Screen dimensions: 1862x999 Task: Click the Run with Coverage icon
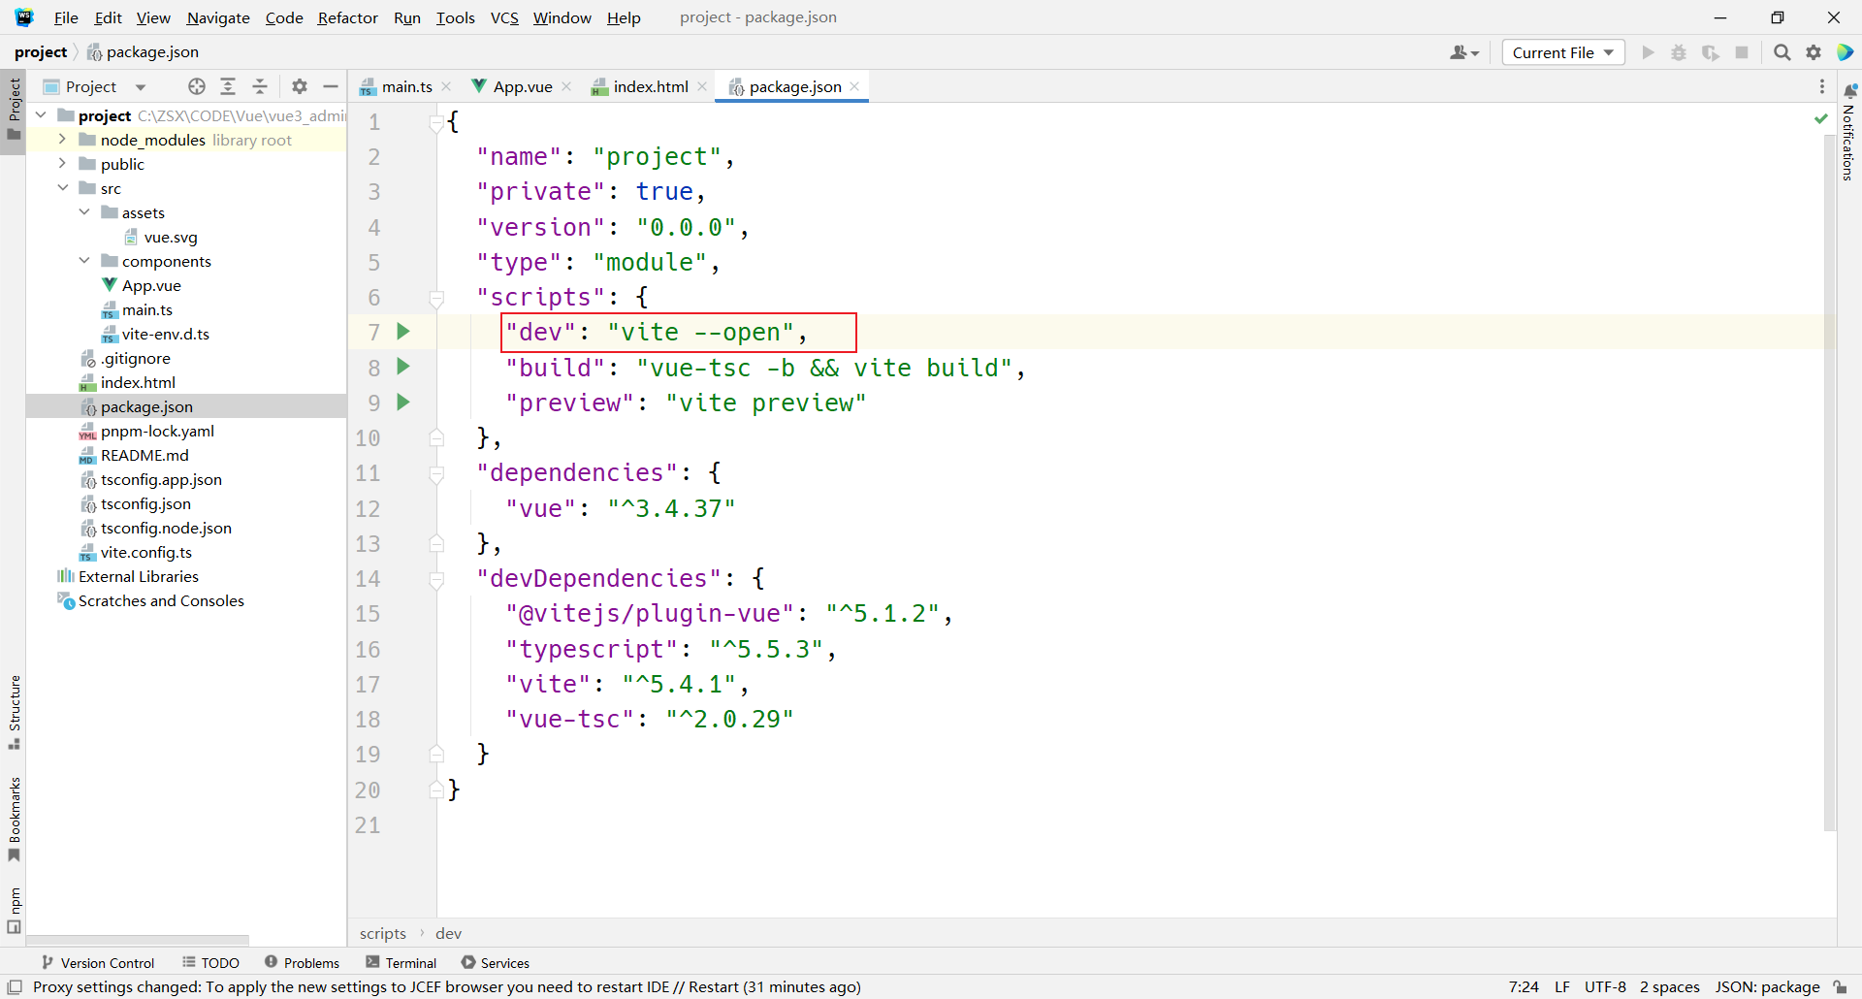1711,52
